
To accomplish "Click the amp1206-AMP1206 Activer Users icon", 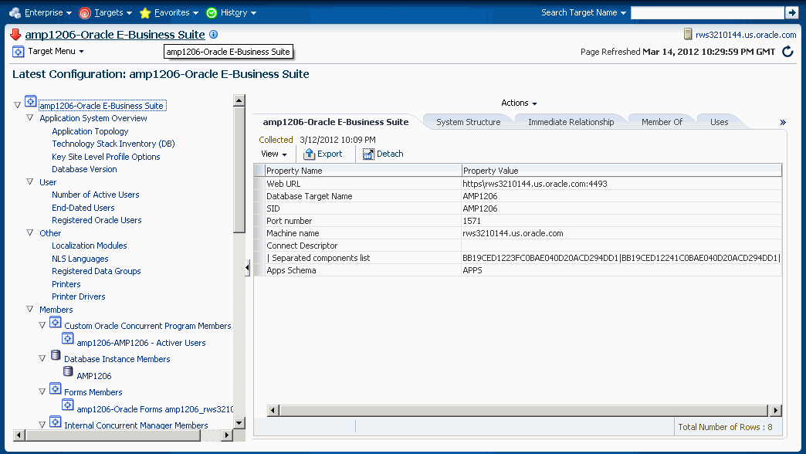I will point(67,338).
